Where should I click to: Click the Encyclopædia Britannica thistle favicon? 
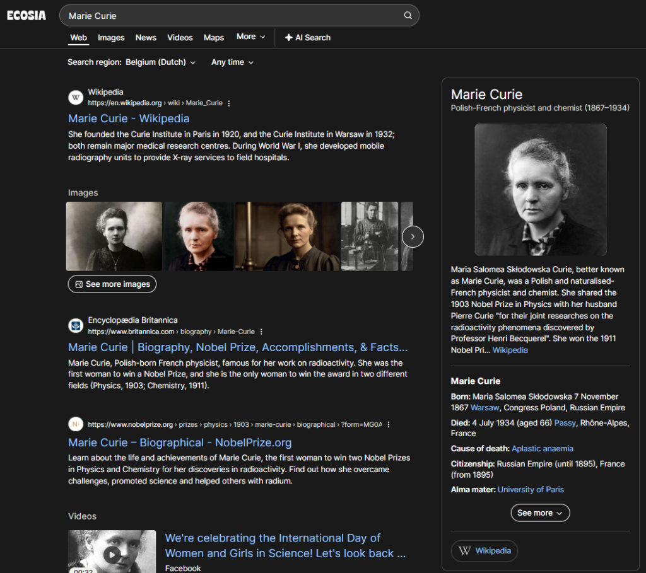[x=76, y=325]
